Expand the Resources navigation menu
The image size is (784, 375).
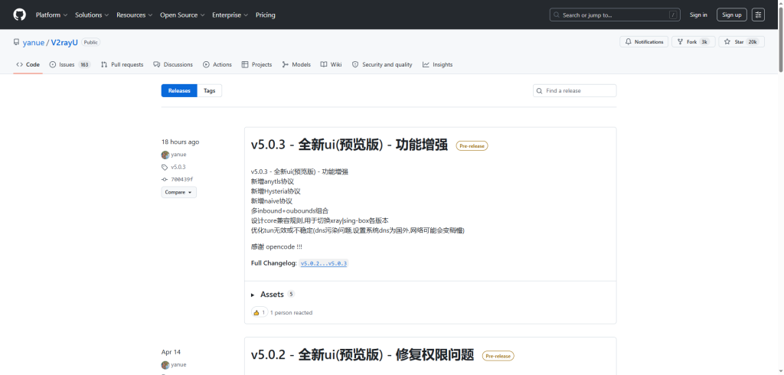pyautogui.click(x=134, y=15)
